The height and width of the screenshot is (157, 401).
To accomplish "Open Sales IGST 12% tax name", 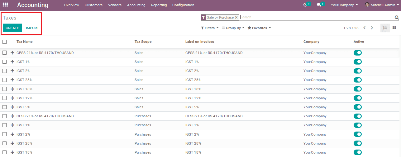I will 24,98.
